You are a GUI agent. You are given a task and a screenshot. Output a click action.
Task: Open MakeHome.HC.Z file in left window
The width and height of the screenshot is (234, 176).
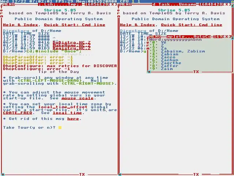coord(72,45)
